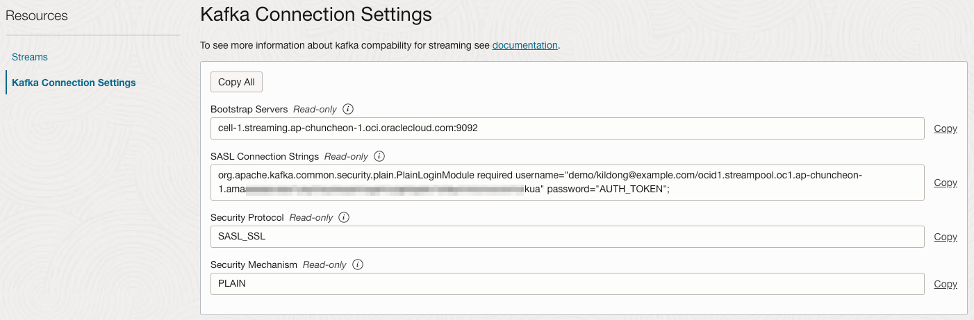This screenshot has height=320, width=974.
Task: Click inside the Bootstrap Servers field
Action: (x=566, y=128)
